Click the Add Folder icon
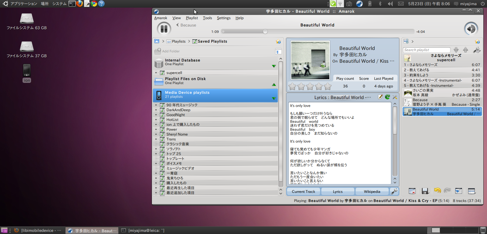Image resolution: width=487 pixels, height=234 pixels. (158, 51)
